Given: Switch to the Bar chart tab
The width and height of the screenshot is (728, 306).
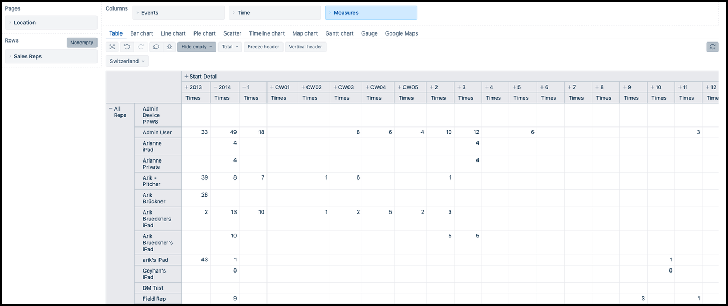Looking at the screenshot, I should 141,33.
